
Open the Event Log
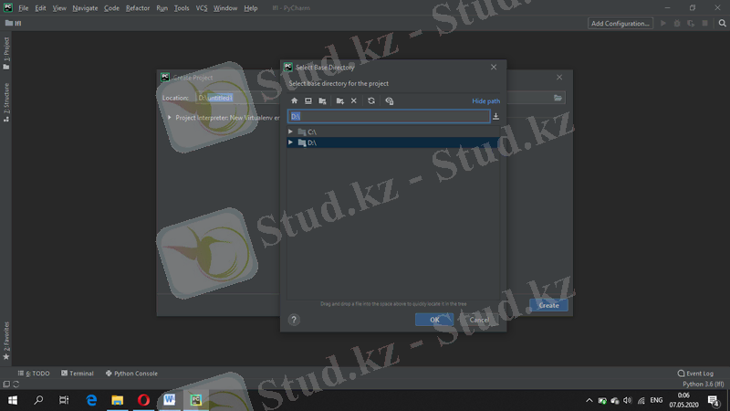[x=695, y=374]
